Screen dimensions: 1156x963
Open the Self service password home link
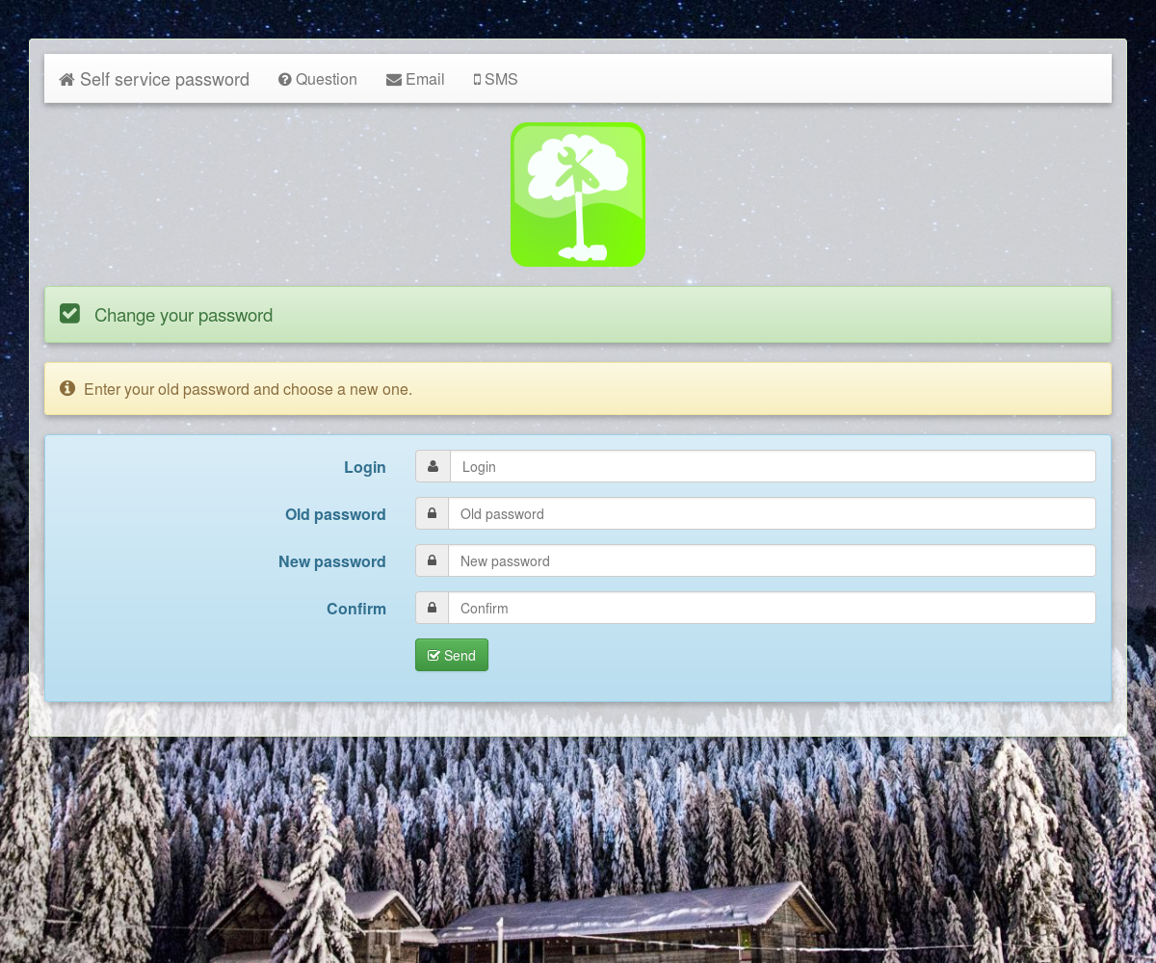[164, 80]
